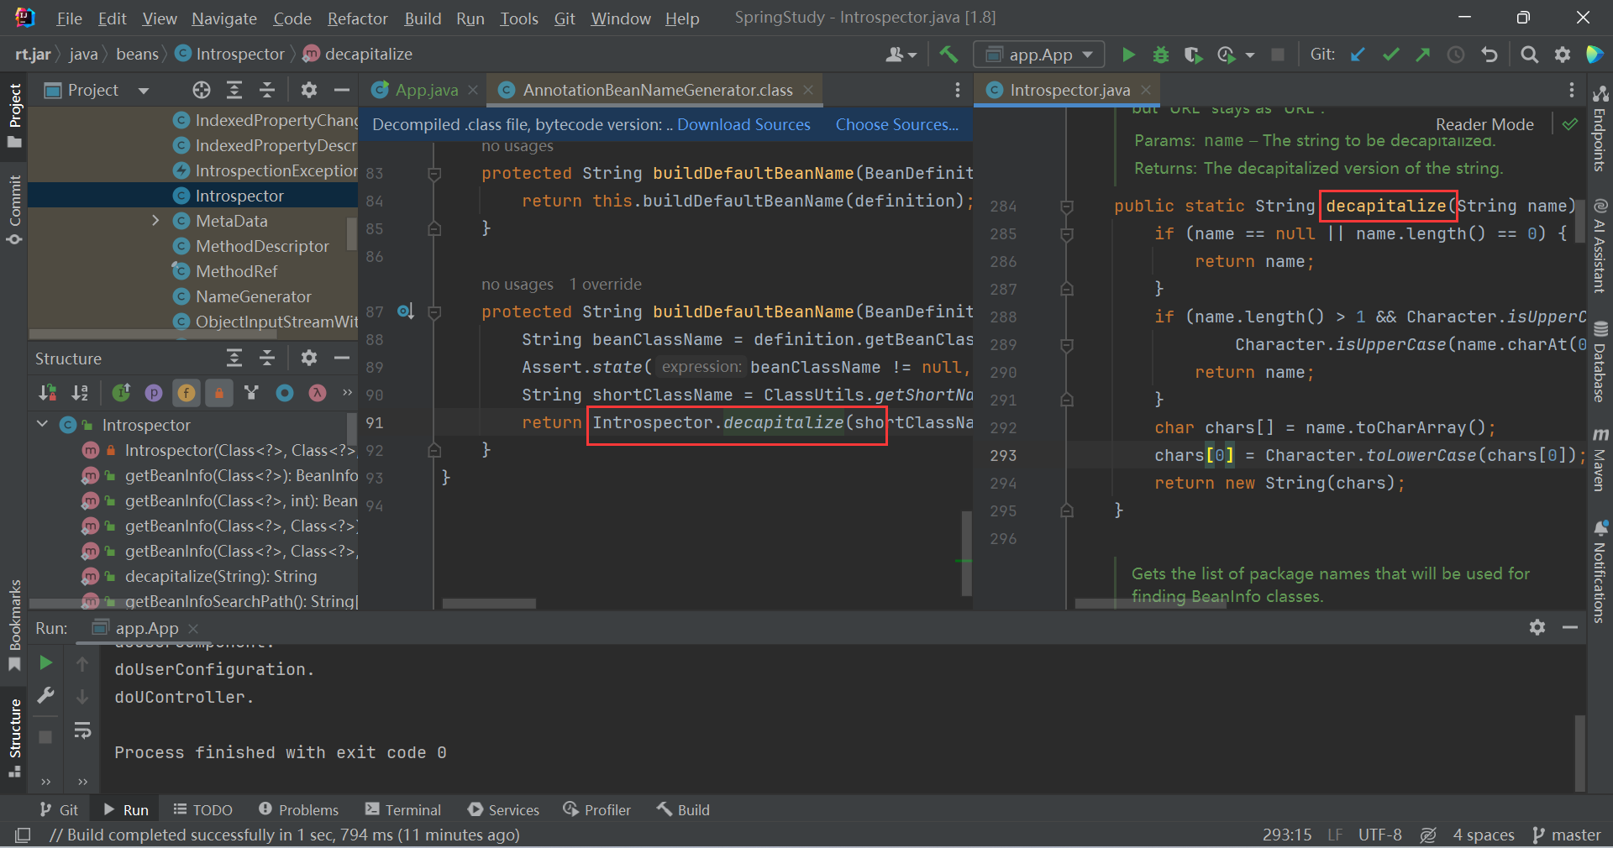Open editor tabs options three-dot menu
This screenshot has width=1613, height=848.
pos(957,90)
